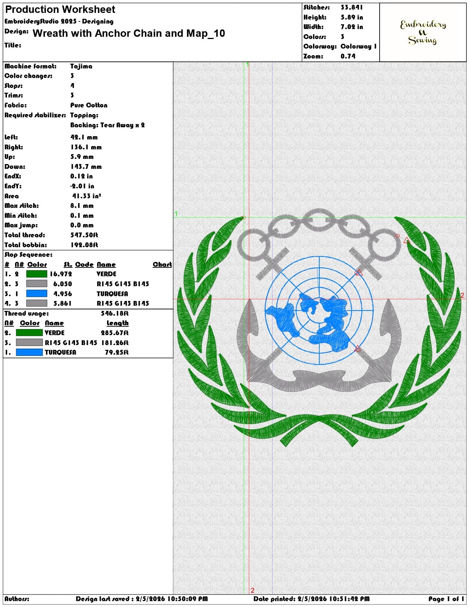Click the Area value 41.33 in²
This screenshot has height=607, width=469.
[x=86, y=196]
